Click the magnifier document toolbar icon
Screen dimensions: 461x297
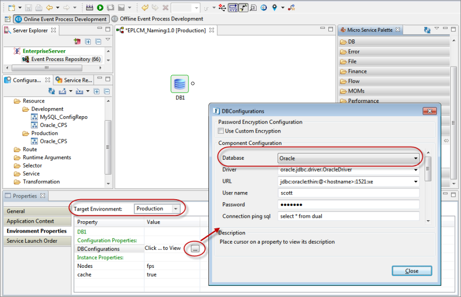coord(253,8)
